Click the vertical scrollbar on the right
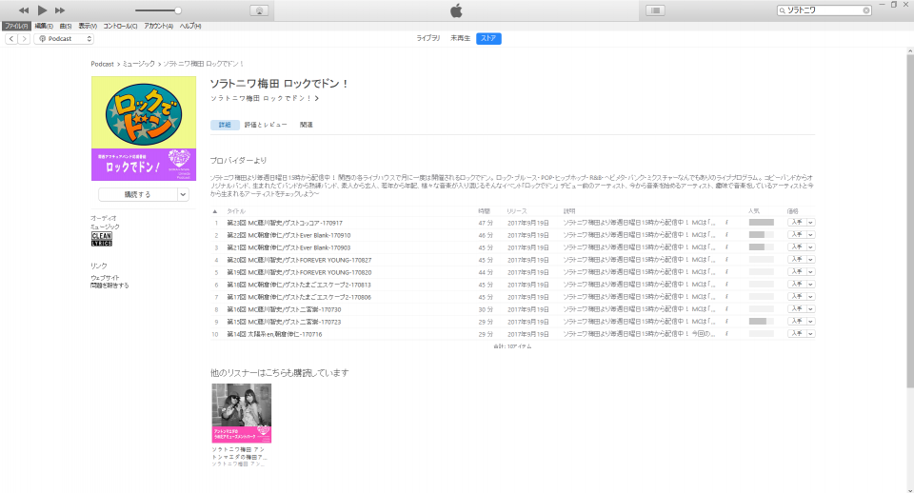Screen dimensions: 914x493 tap(910, 219)
